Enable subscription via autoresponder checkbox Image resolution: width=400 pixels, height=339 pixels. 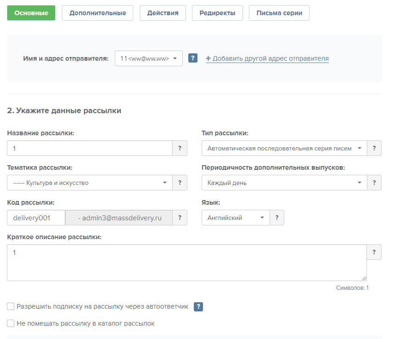tap(10, 306)
